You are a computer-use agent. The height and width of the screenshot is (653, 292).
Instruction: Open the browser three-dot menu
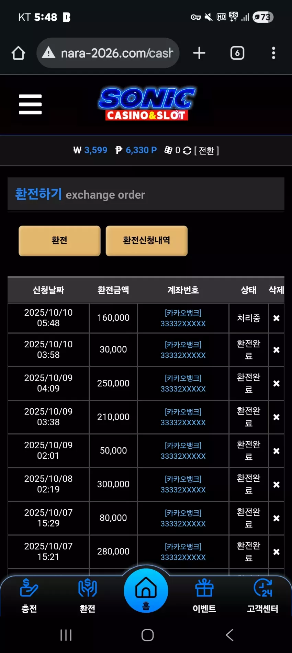273,53
